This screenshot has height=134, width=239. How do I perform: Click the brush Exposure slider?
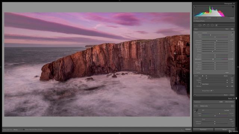pos(215,41)
